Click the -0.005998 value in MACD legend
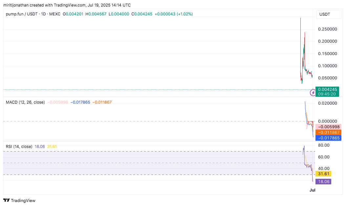The width and height of the screenshot is (346, 206). (x=57, y=102)
